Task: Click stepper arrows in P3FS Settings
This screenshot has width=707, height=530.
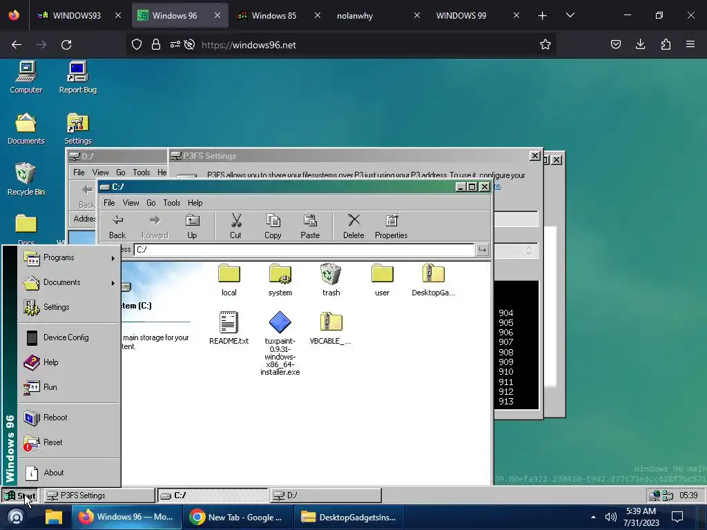Action: 528,251
